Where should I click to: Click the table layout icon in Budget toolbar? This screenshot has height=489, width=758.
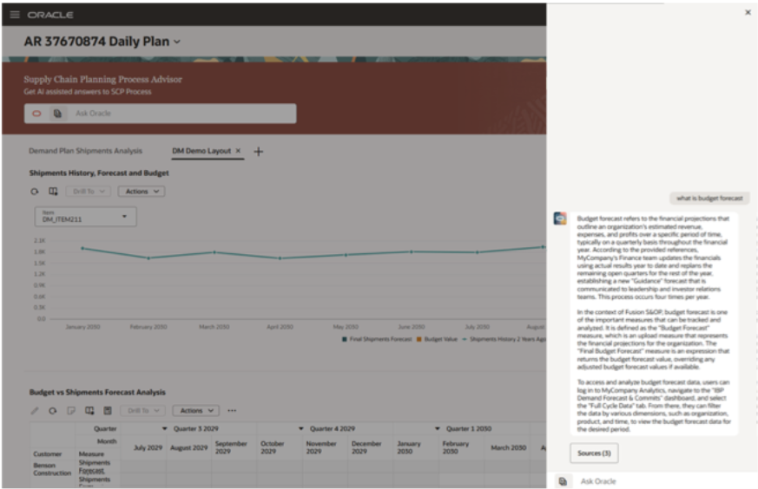(x=89, y=411)
